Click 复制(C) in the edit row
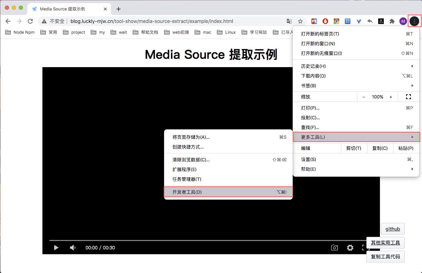The image size is (422, 273). point(380,148)
